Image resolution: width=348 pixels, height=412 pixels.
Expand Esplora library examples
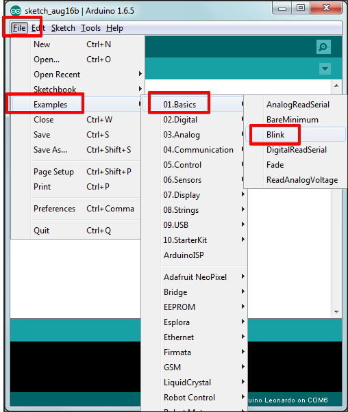tap(194, 322)
